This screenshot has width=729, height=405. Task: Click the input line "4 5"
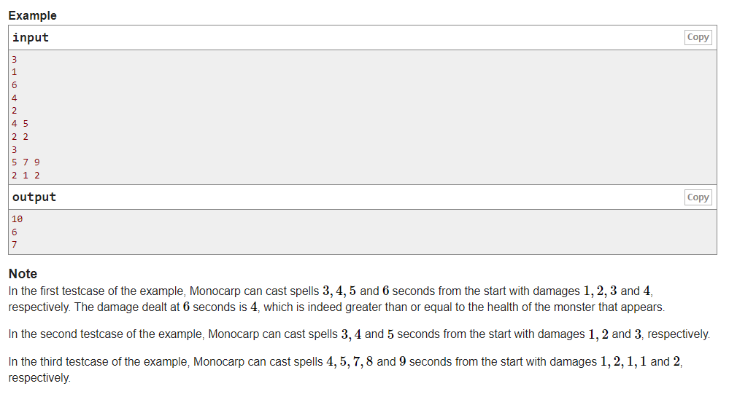(20, 123)
